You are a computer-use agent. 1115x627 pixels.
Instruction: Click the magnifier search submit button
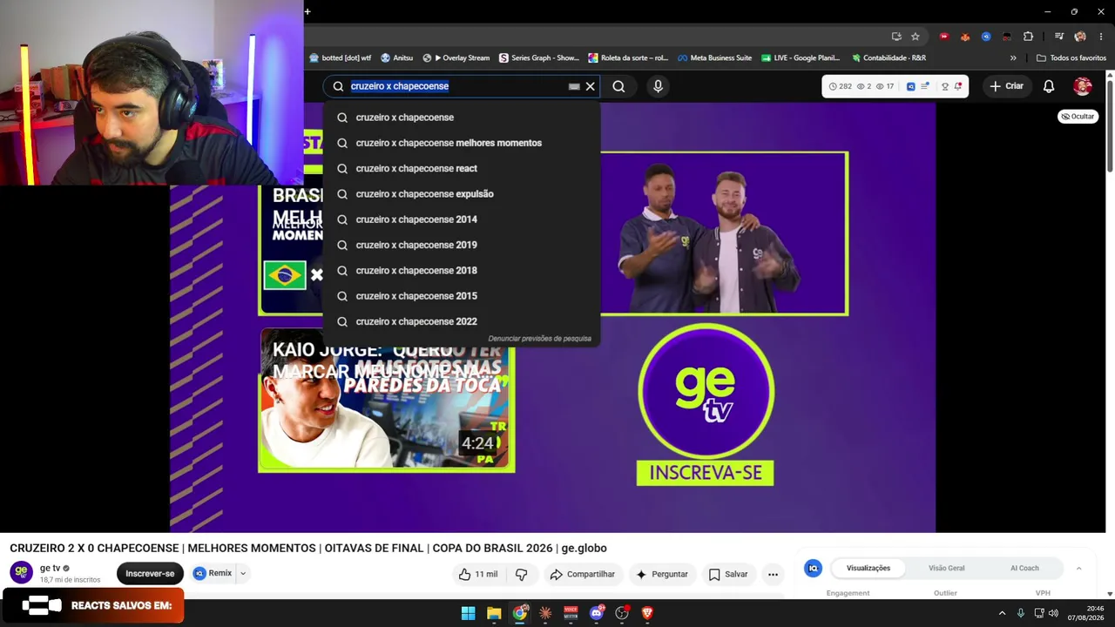point(618,86)
